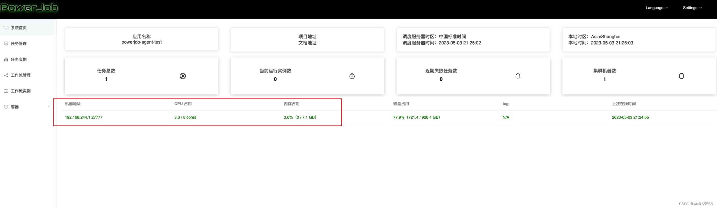Open the 文档地址 link
Viewport: 717px width, 208px height.
[307, 43]
